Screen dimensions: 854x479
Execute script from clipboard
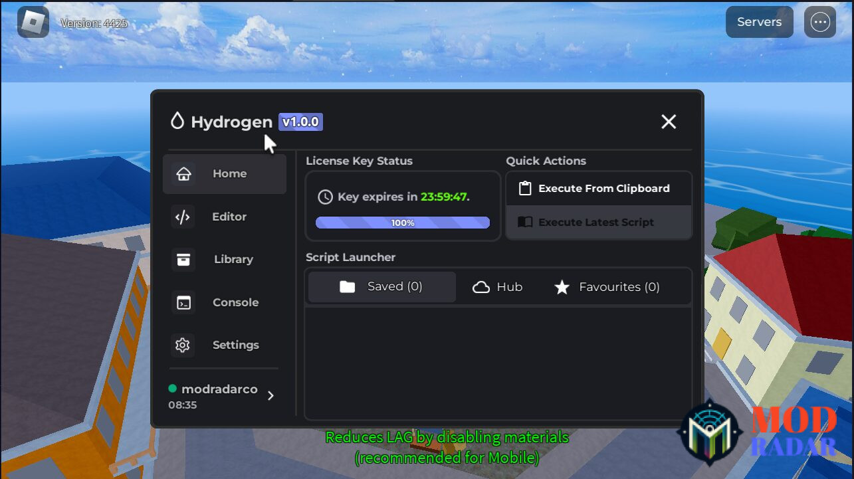(x=599, y=189)
